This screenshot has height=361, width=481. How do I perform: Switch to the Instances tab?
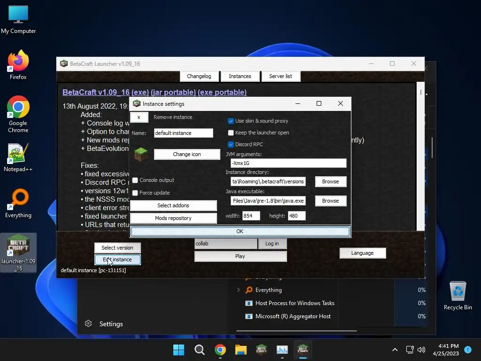pos(240,76)
